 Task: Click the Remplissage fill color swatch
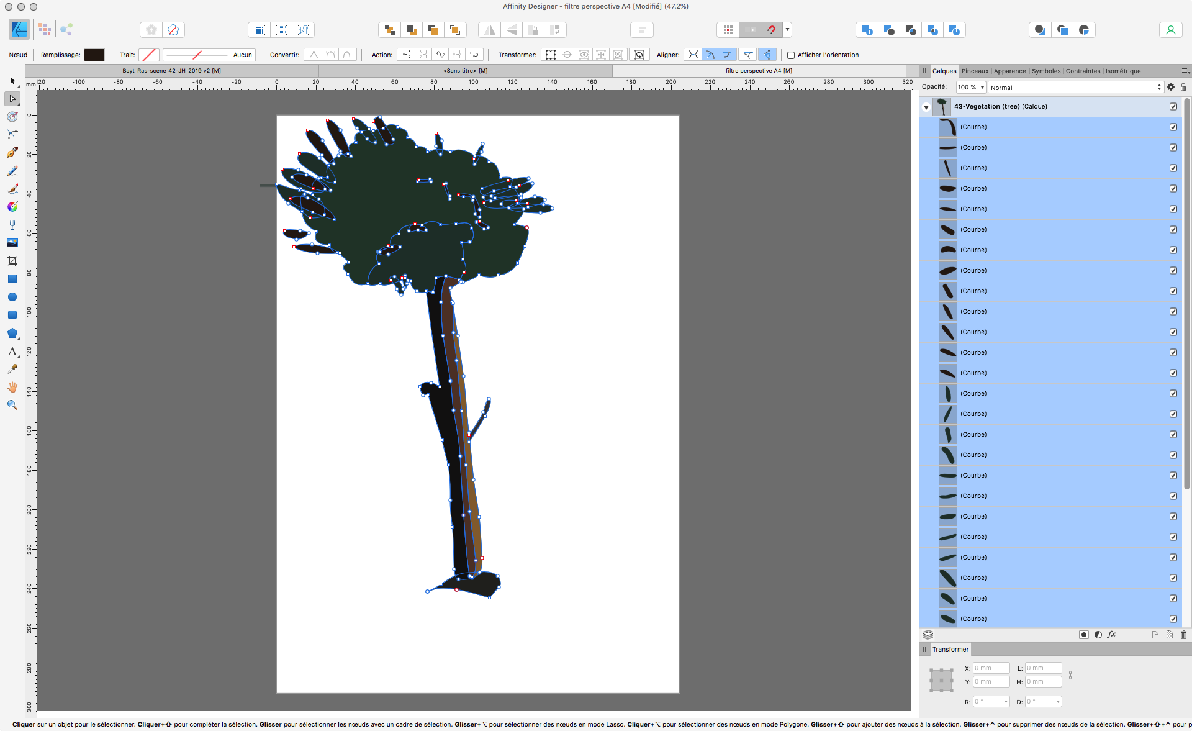click(x=94, y=55)
